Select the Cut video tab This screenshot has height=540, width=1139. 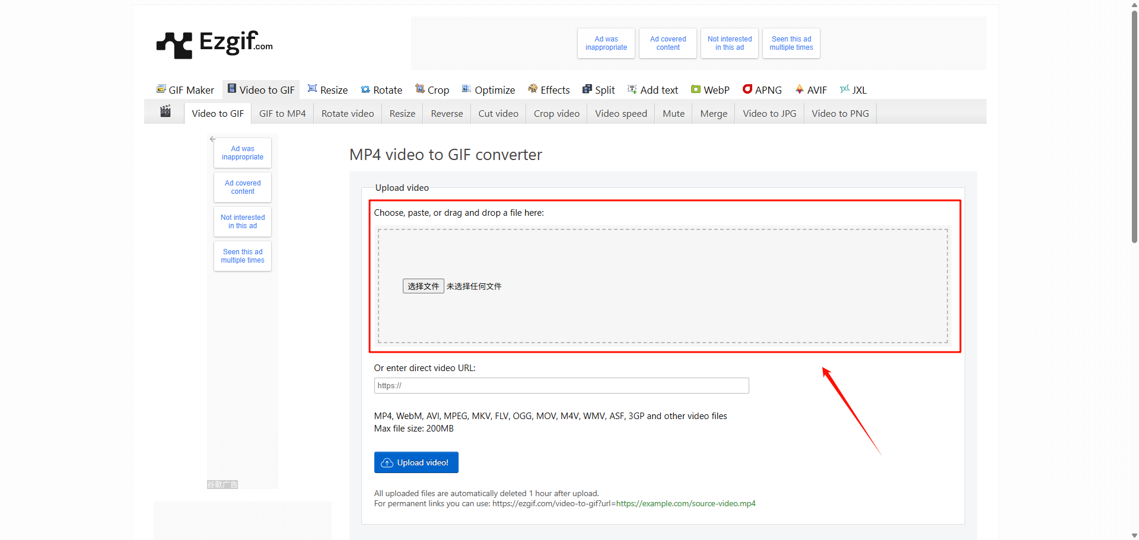click(498, 113)
